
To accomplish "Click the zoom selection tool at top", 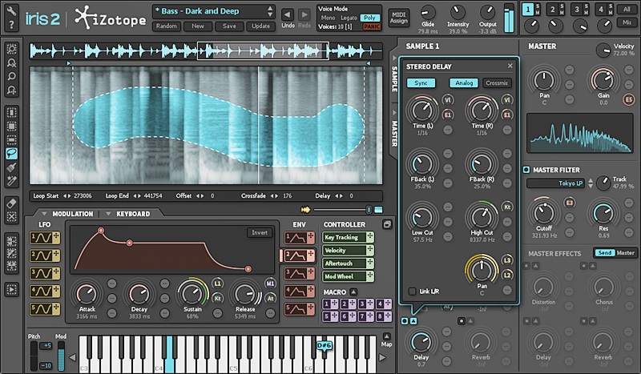I will [11, 49].
